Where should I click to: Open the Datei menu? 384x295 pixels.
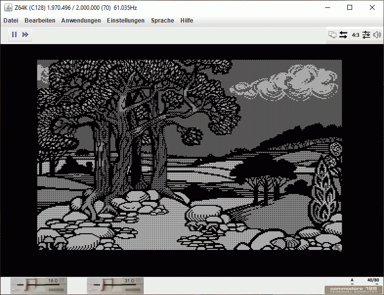[11, 21]
